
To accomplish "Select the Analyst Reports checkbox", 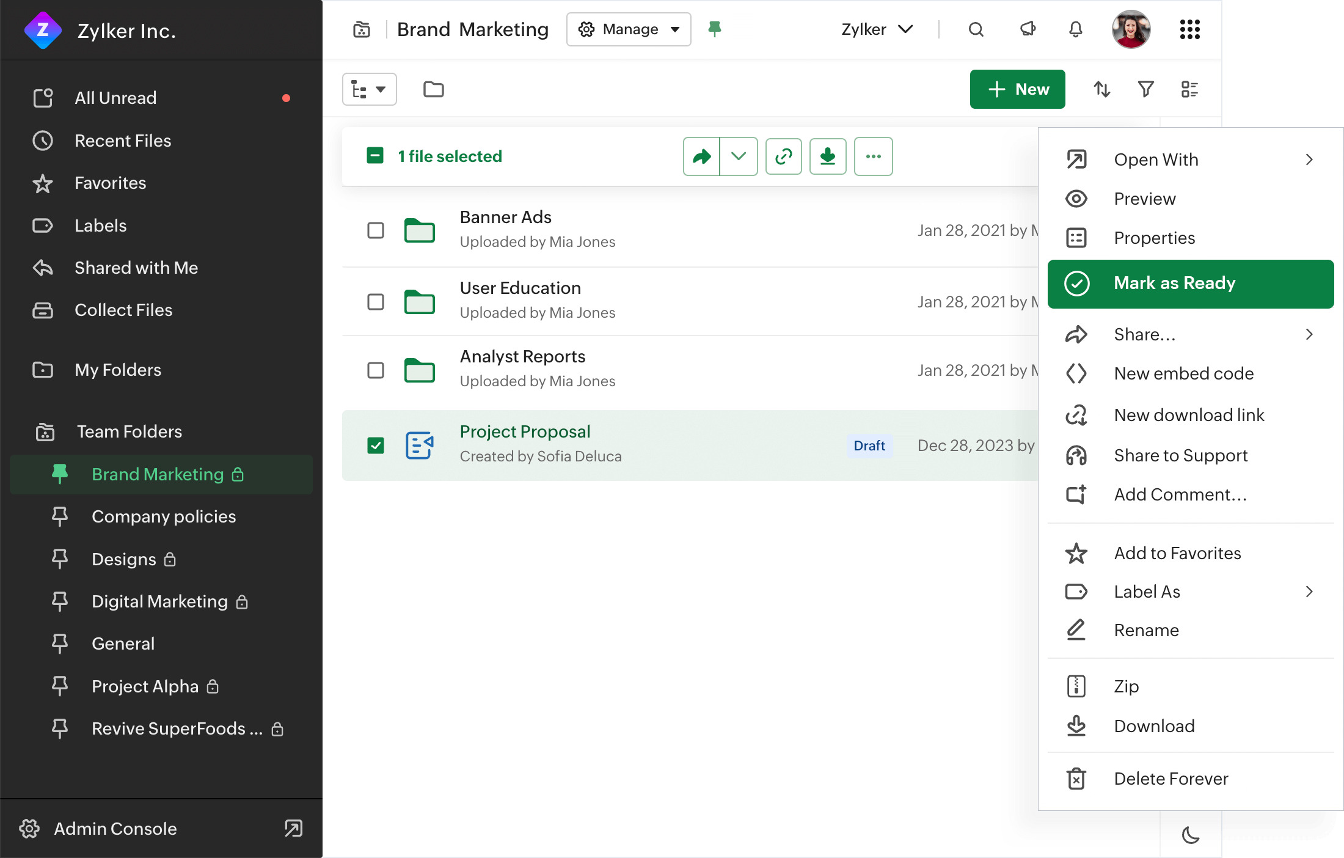I will (375, 370).
